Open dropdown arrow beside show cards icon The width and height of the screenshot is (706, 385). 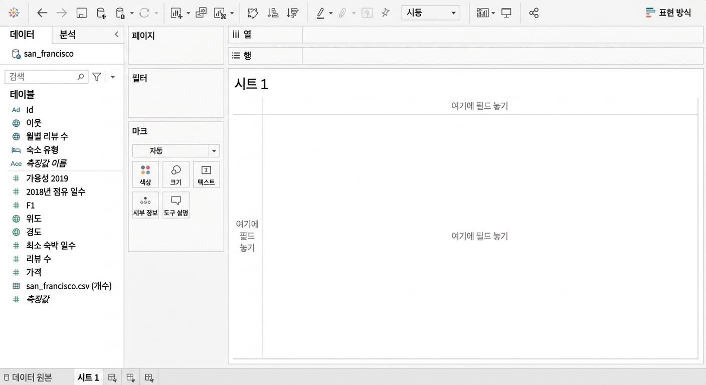pyautogui.click(x=494, y=14)
